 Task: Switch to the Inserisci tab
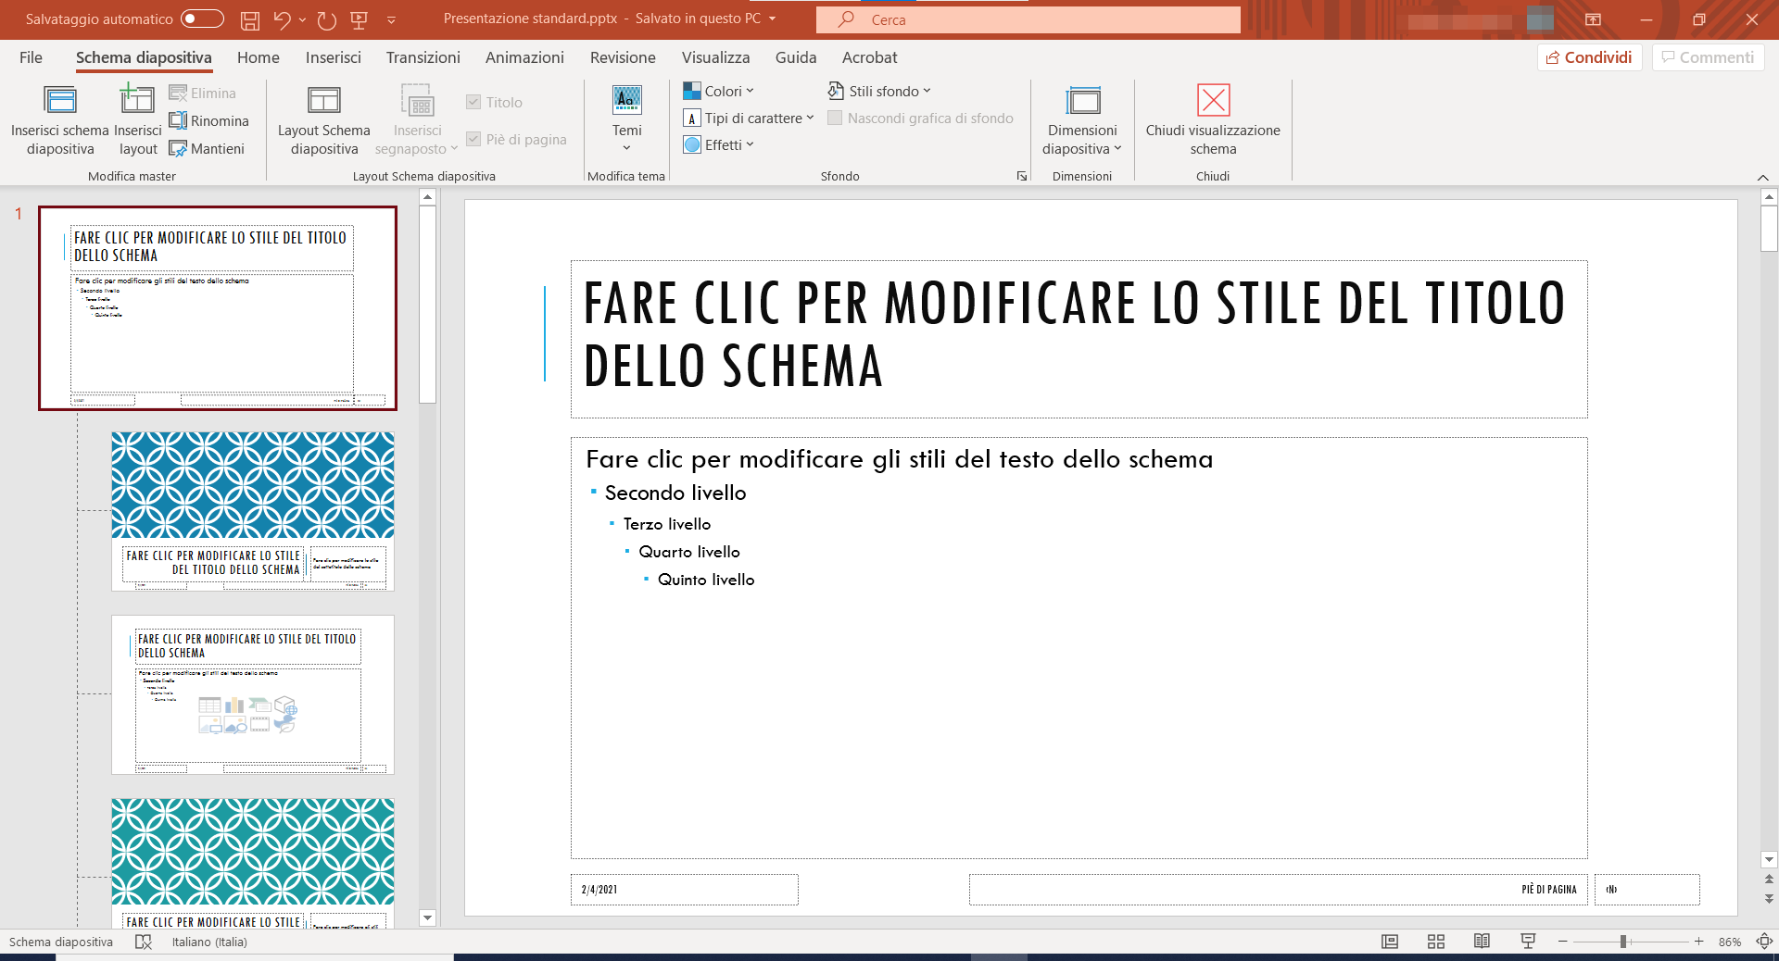[333, 57]
